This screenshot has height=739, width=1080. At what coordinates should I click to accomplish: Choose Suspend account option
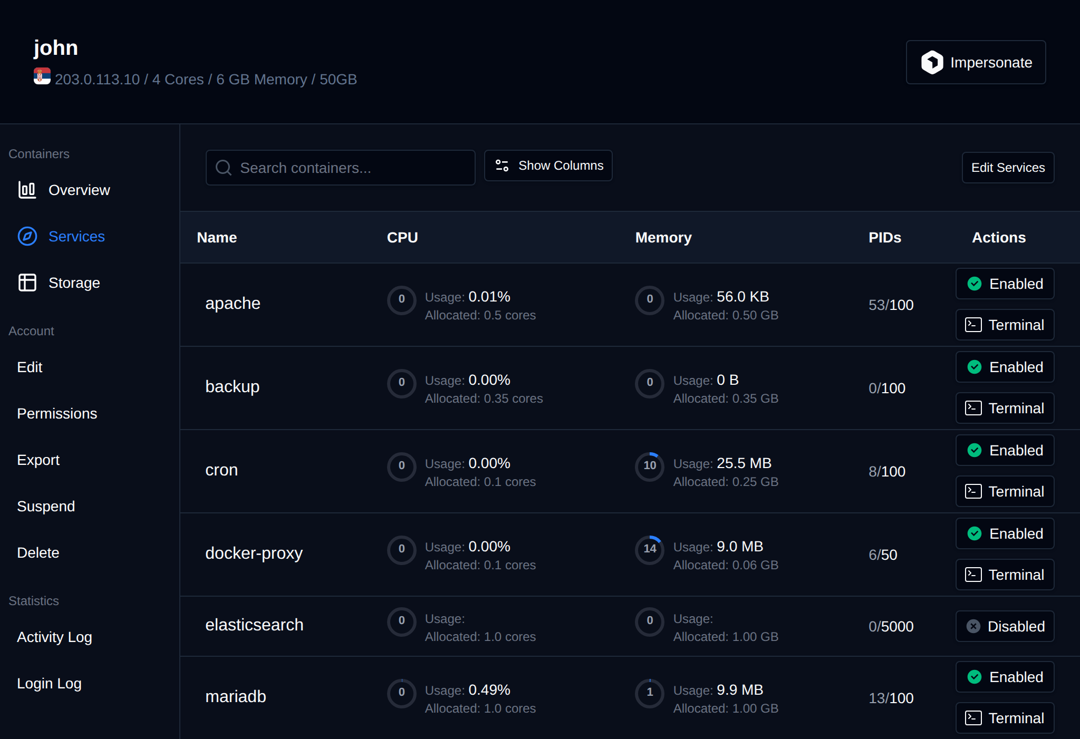click(x=46, y=506)
